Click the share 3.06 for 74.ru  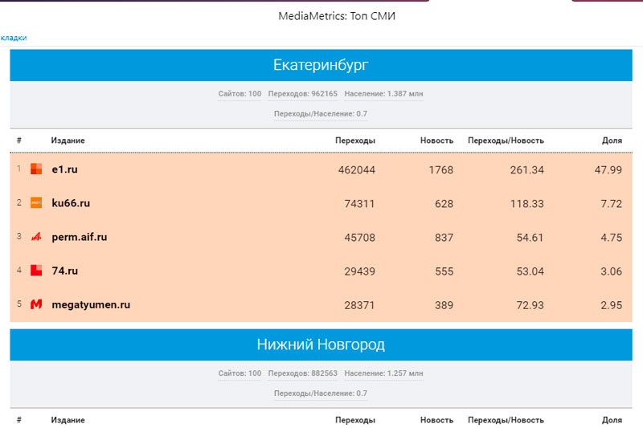tap(612, 271)
